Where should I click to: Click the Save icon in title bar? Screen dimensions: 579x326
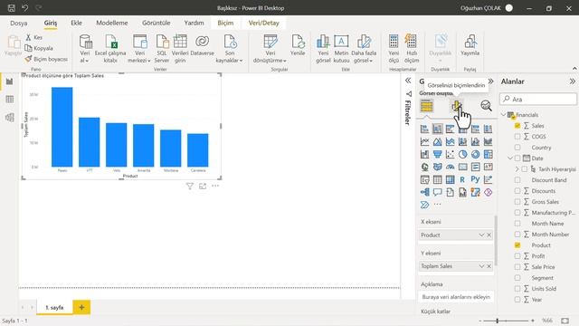click(x=12, y=8)
